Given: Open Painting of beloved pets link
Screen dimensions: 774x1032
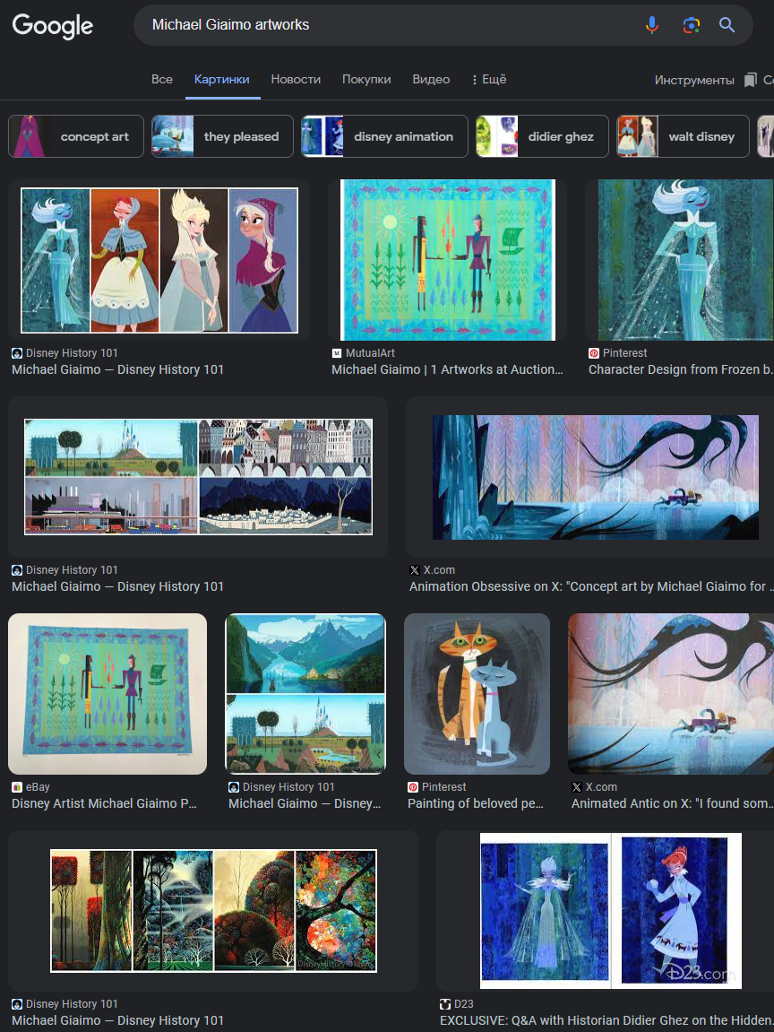Looking at the screenshot, I should coord(476,803).
